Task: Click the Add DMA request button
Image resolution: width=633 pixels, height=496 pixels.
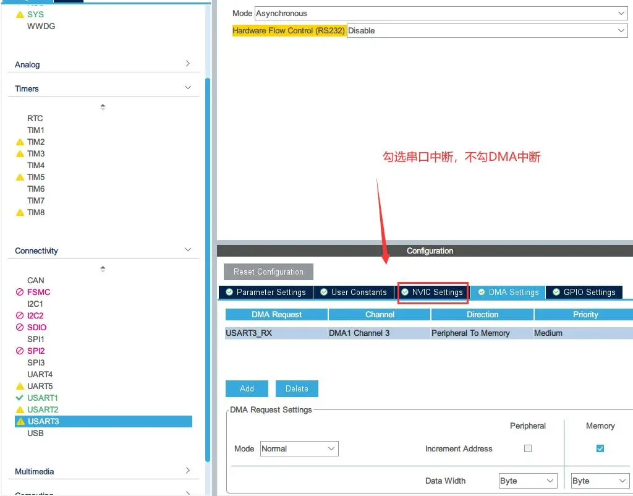Action: (247, 388)
